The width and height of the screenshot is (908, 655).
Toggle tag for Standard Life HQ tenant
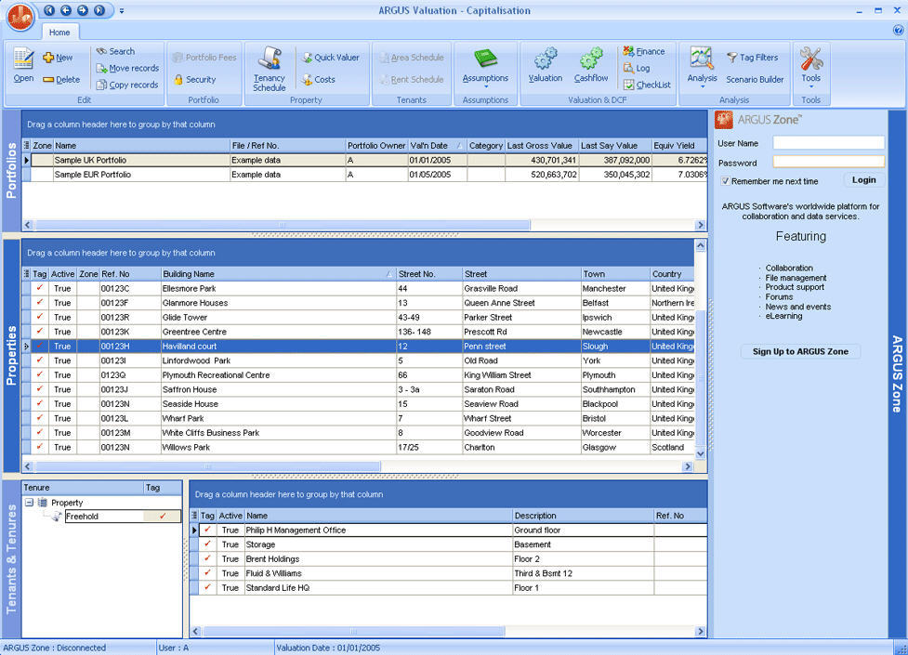(x=208, y=587)
